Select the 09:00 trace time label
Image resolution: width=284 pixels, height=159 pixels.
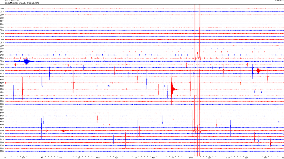(x=2, y=64)
